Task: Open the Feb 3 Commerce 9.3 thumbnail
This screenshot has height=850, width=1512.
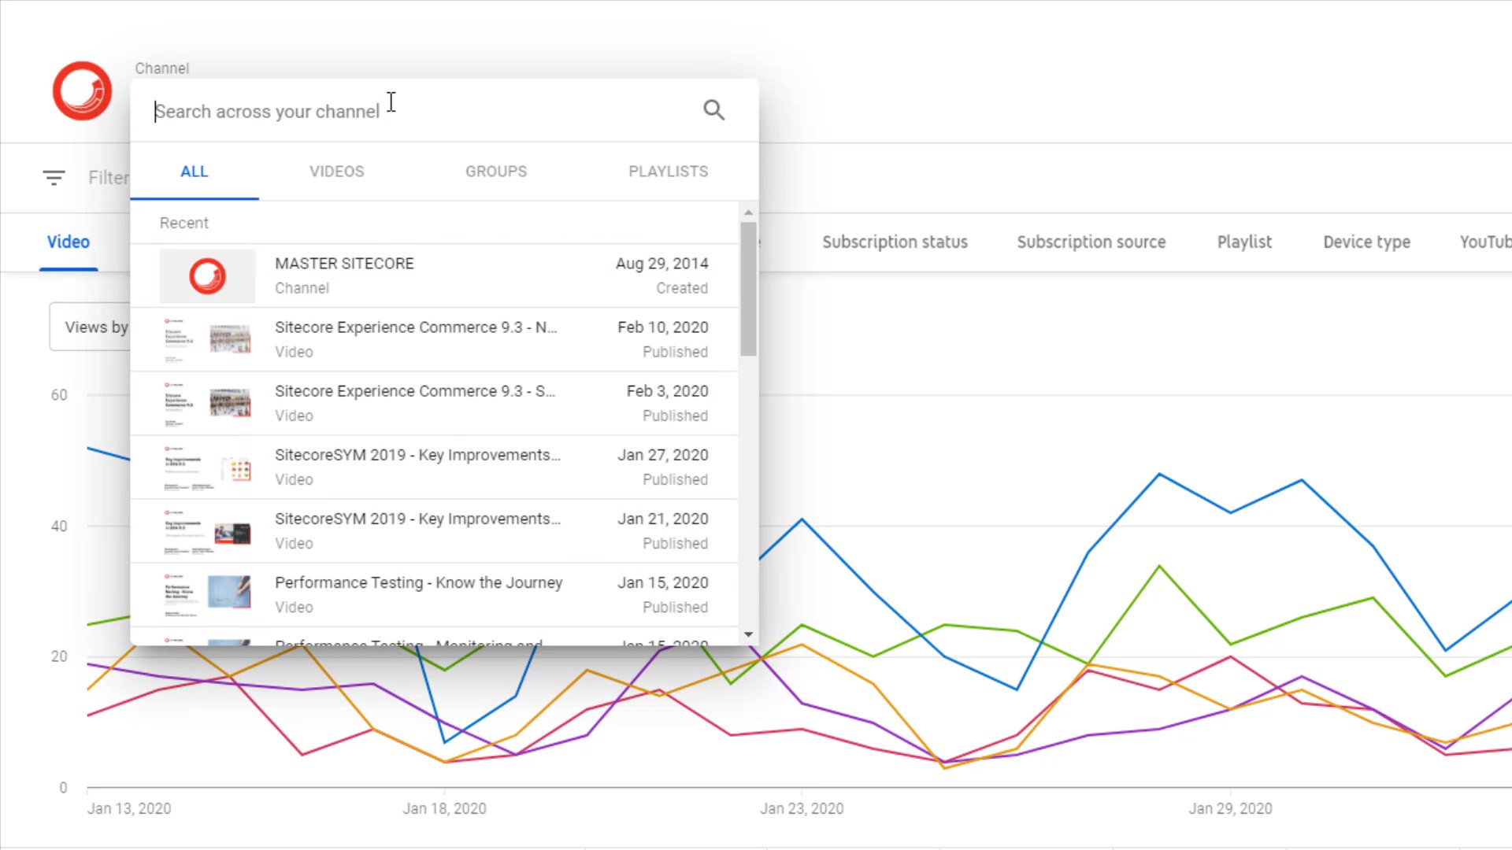Action: coord(207,403)
